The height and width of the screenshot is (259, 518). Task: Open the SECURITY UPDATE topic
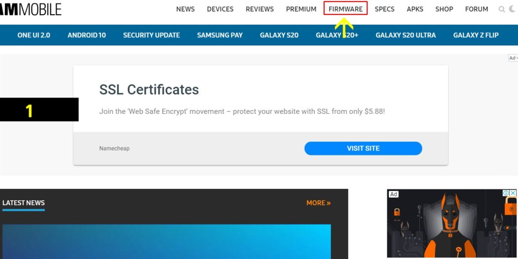151,35
